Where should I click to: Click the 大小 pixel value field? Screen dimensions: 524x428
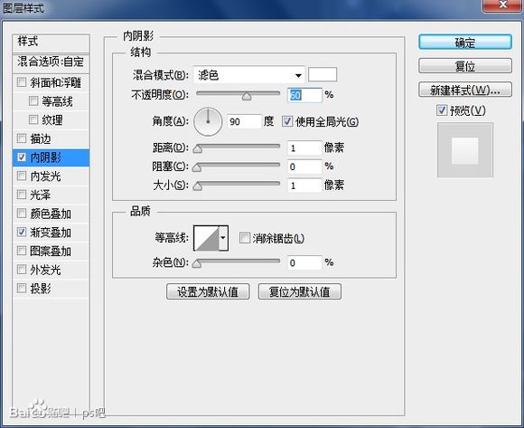click(x=304, y=185)
